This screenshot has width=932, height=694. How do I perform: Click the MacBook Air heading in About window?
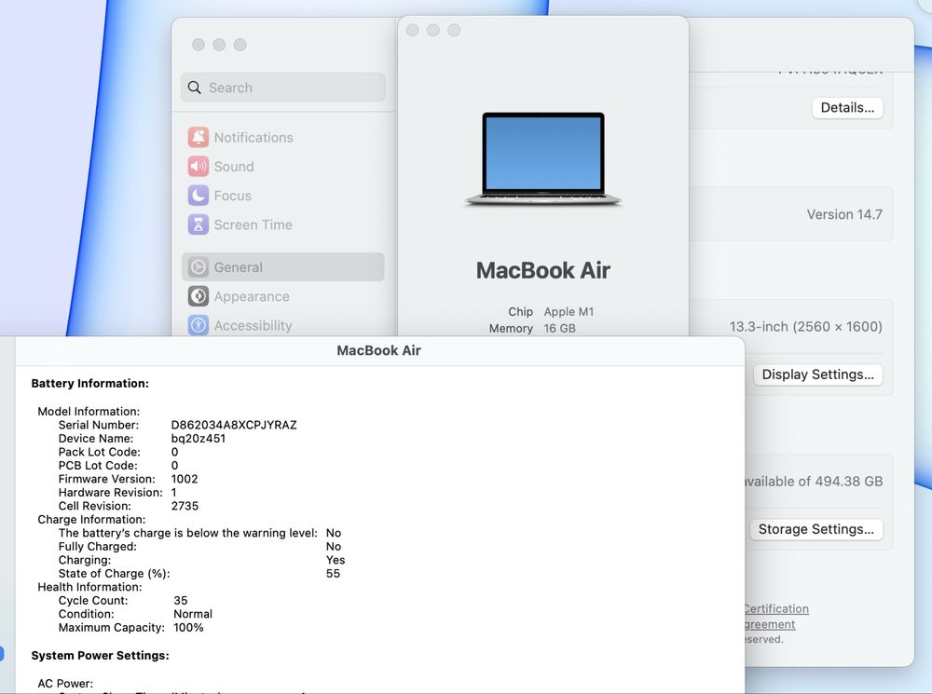pos(542,270)
